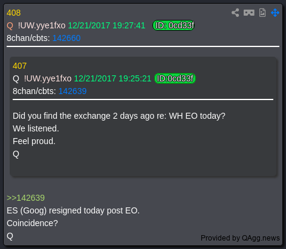Click the image file export icon
286x249 pixels.
tap(262, 13)
